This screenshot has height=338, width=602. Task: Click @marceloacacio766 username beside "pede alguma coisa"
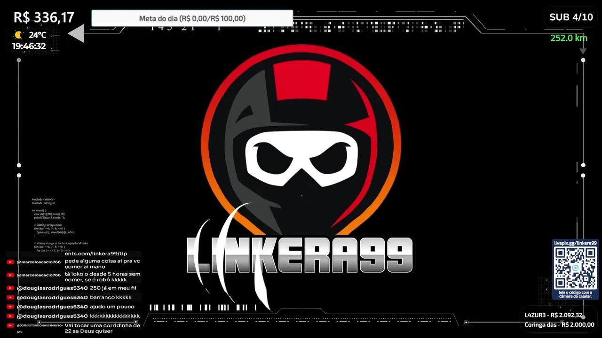39,262
